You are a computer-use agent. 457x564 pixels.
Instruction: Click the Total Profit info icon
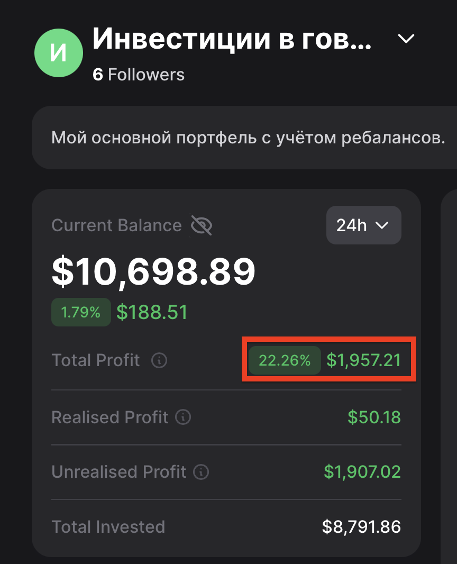tap(159, 361)
